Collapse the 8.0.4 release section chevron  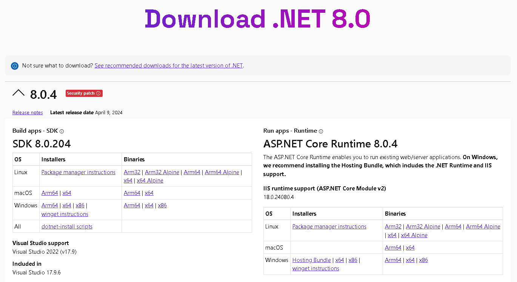(x=18, y=93)
